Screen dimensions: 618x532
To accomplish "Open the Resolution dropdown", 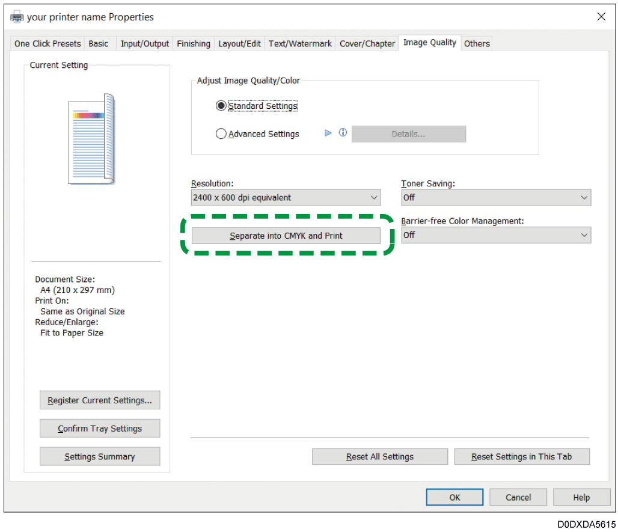I will coord(286,197).
